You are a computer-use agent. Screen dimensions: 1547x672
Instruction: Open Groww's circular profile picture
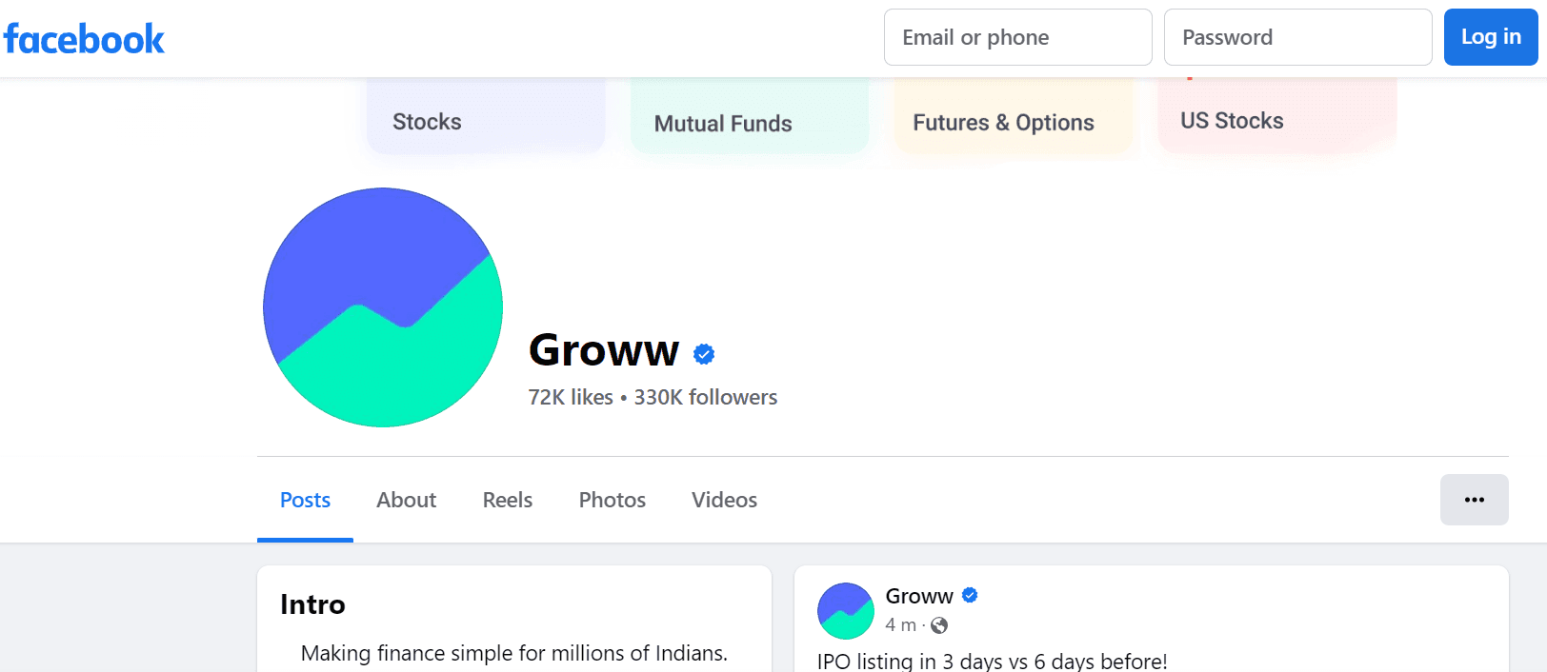point(382,306)
